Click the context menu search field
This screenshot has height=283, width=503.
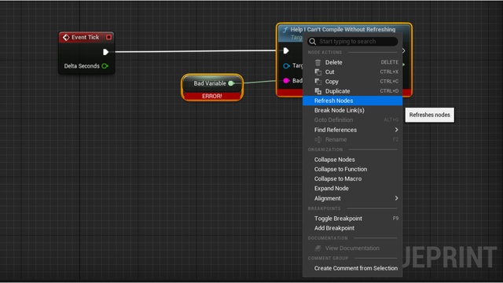point(353,42)
